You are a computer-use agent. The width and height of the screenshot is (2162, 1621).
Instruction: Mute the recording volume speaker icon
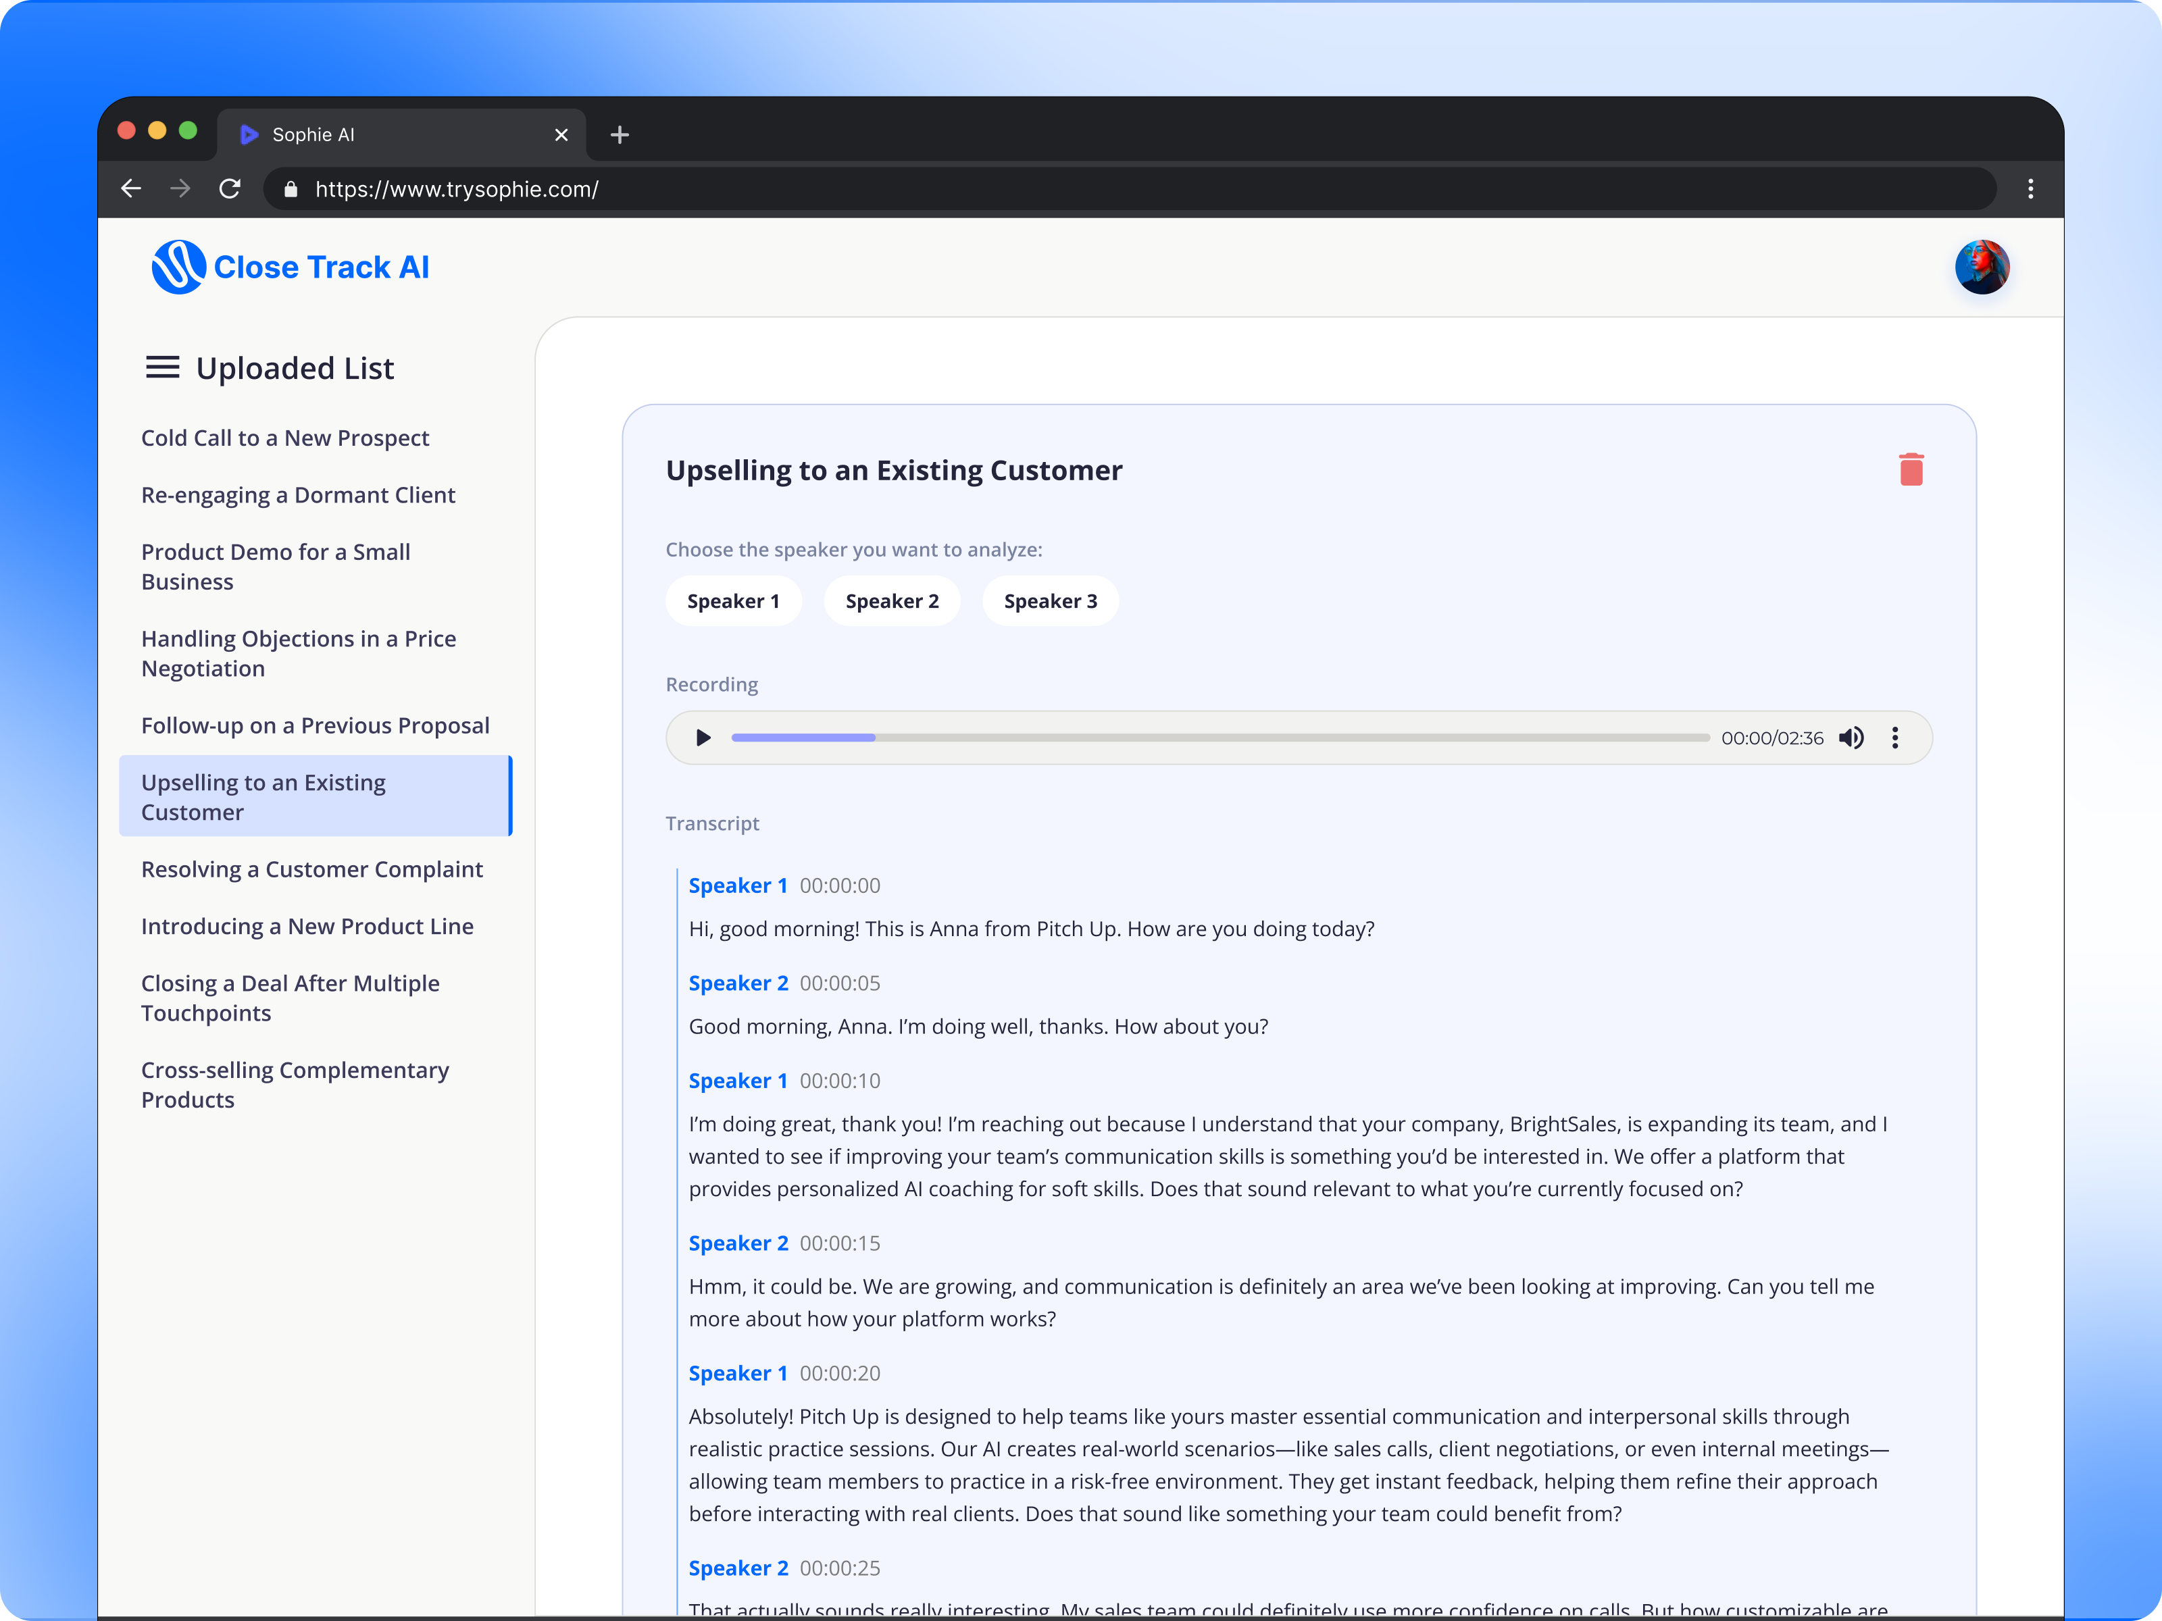pyautogui.click(x=1851, y=738)
